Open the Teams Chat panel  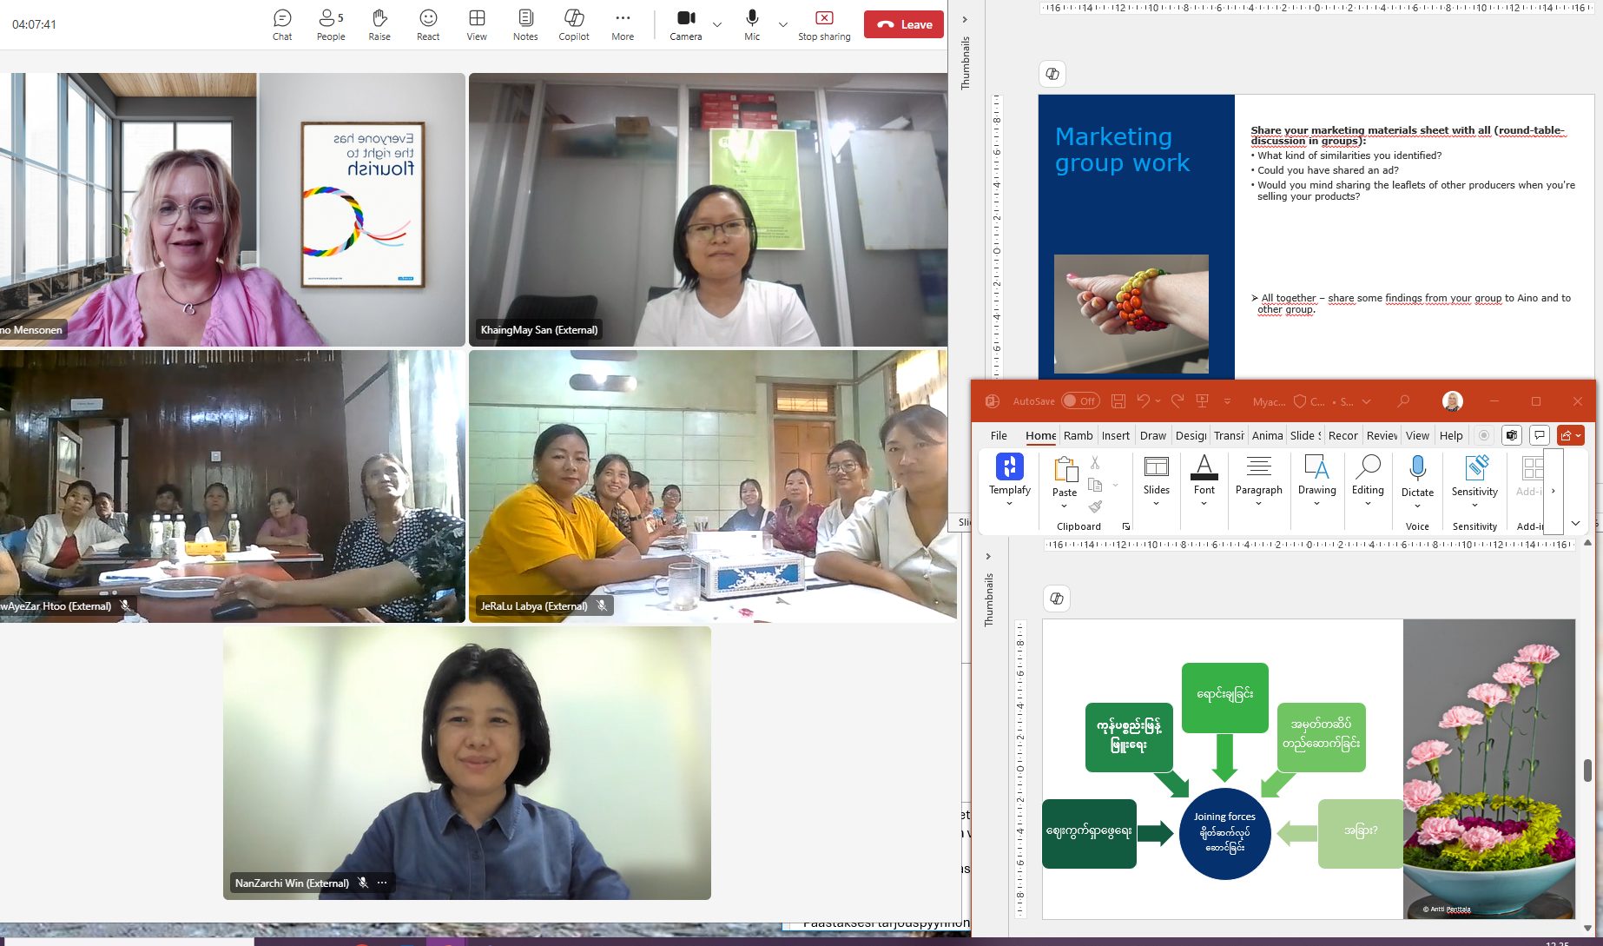point(282,24)
